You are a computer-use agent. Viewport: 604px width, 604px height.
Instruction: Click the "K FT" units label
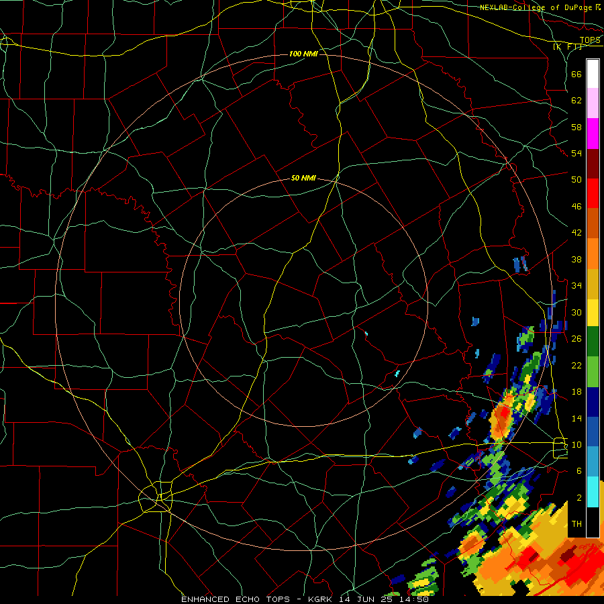click(x=568, y=46)
